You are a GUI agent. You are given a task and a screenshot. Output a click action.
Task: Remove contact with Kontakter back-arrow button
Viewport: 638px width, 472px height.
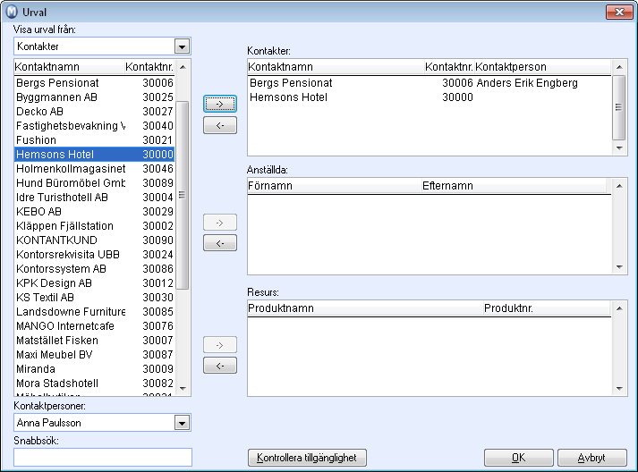coord(220,125)
